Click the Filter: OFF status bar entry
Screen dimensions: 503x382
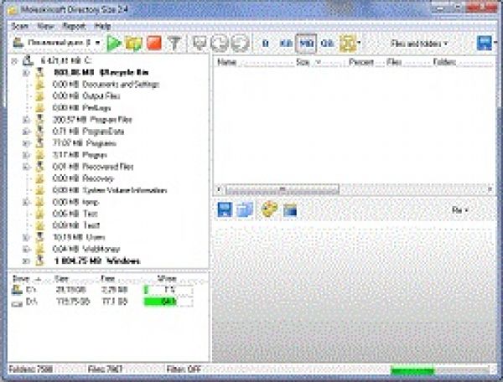click(x=184, y=369)
